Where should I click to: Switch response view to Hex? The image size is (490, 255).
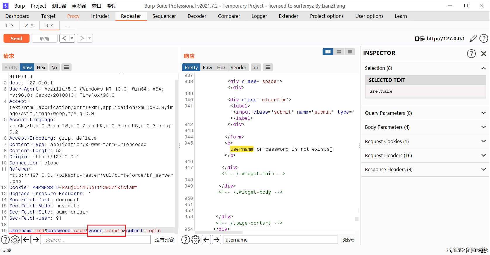[x=221, y=67]
